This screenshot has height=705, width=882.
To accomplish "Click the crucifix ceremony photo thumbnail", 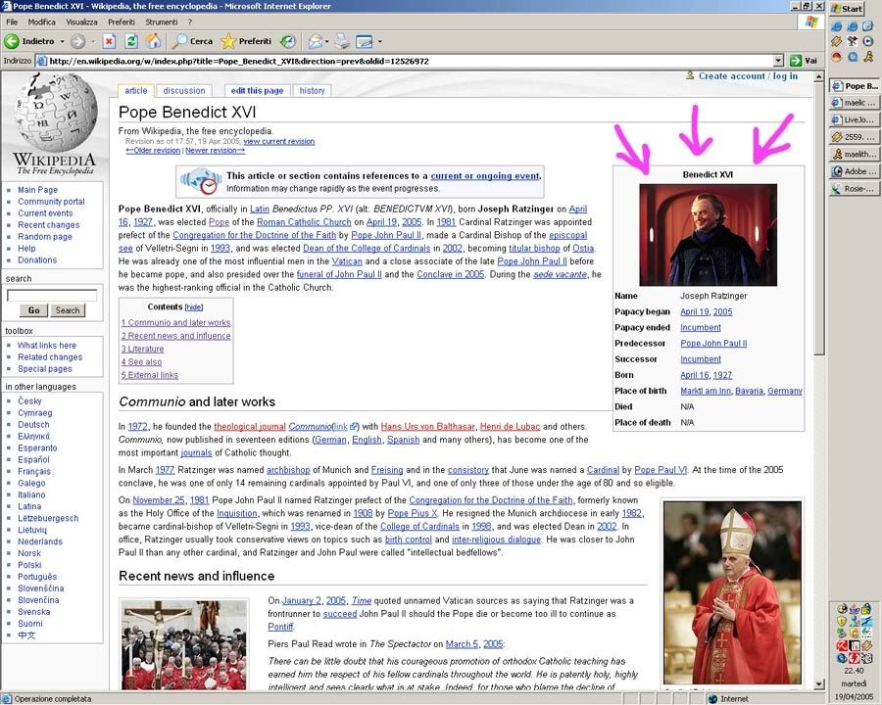I will click(184, 645).
